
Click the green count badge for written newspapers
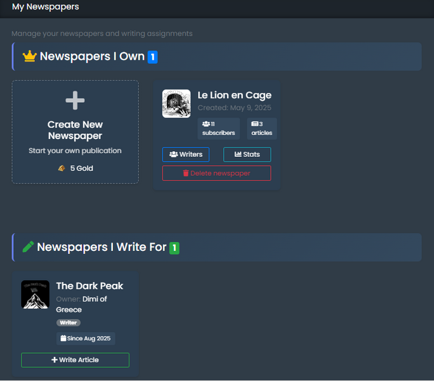point(174,248)
